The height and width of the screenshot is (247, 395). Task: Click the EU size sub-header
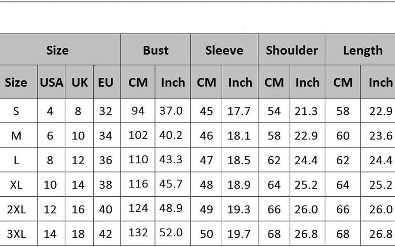(x=106, y=82)
